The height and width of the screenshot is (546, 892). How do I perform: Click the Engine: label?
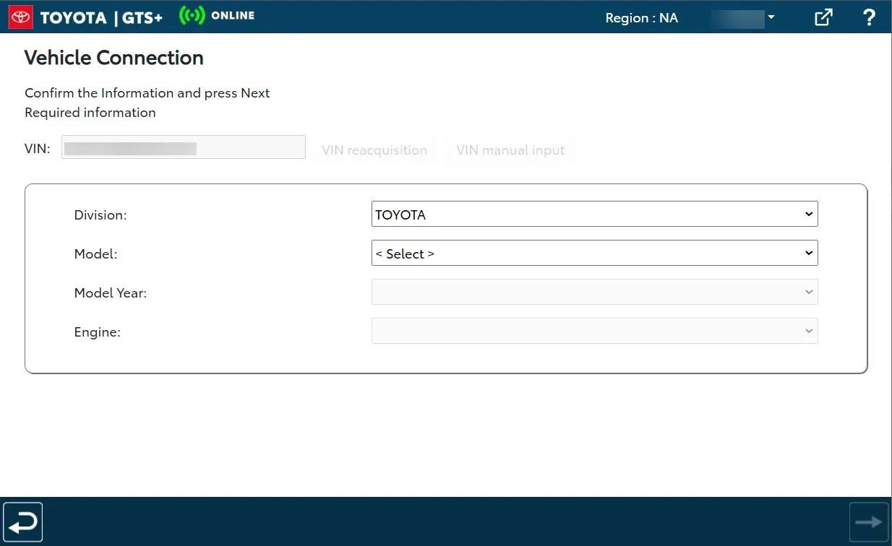click(x=98, y=332)
